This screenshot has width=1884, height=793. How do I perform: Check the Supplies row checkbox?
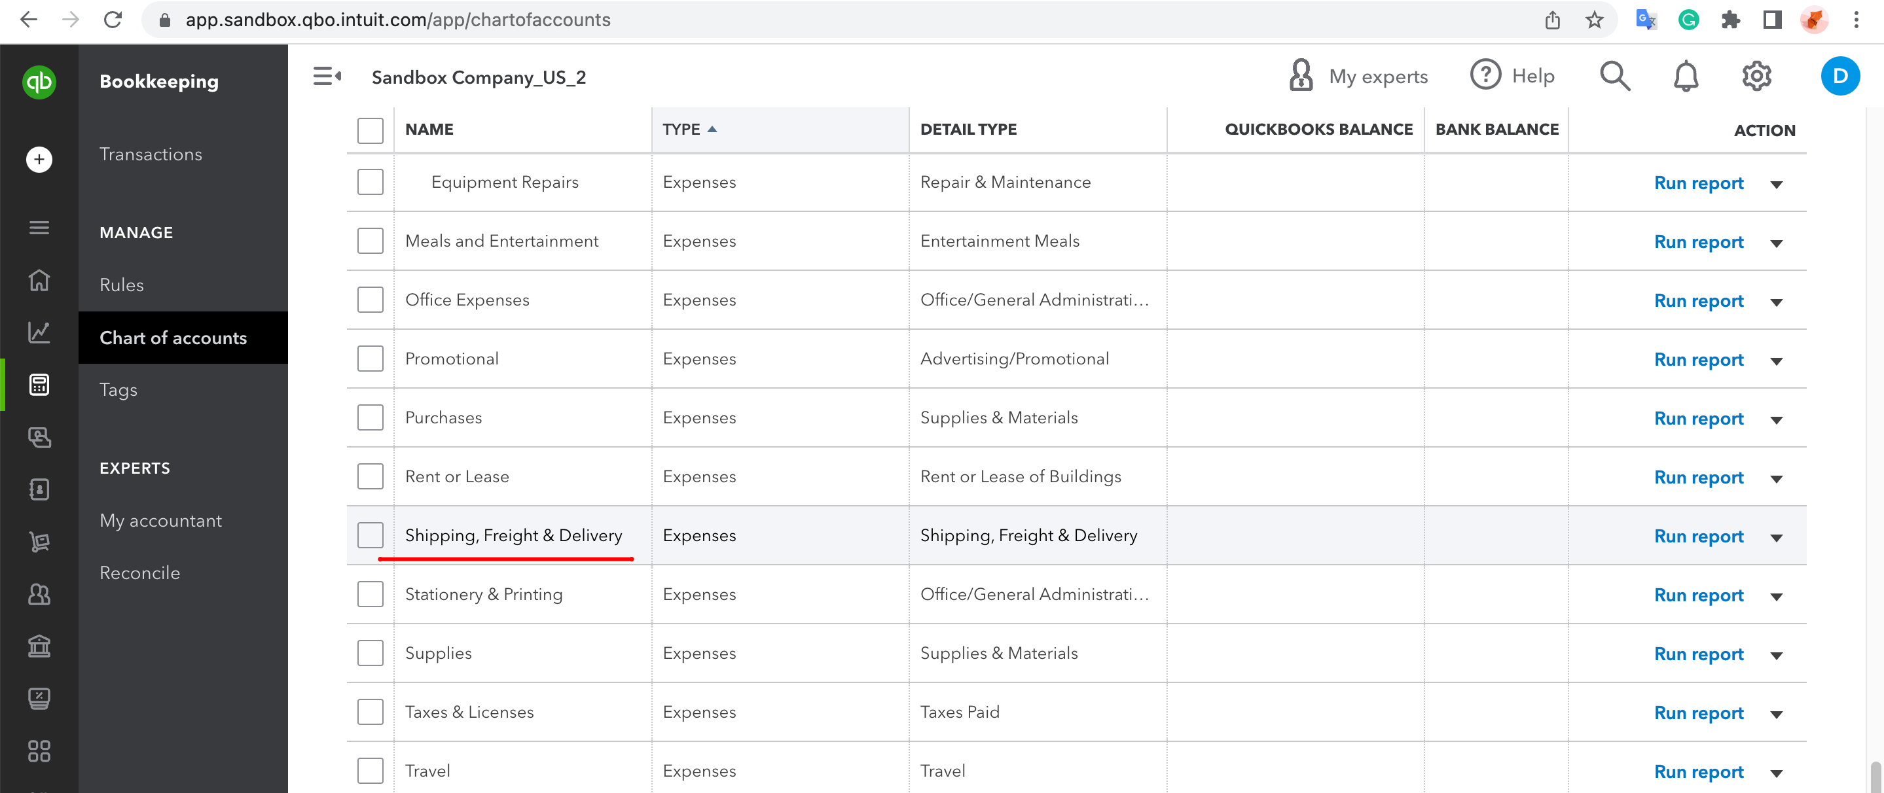click(370, 653)
